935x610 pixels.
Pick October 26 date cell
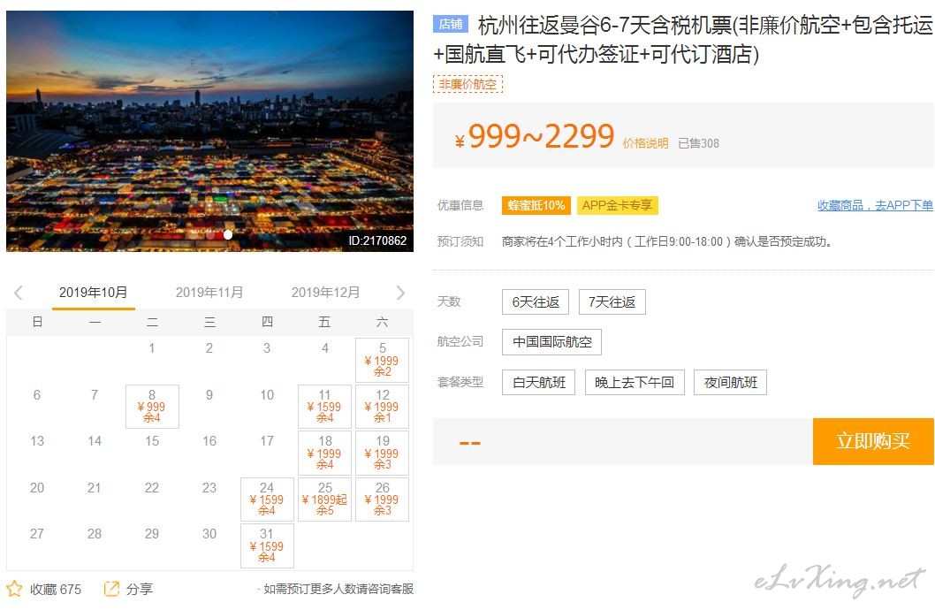coord(383,499)
